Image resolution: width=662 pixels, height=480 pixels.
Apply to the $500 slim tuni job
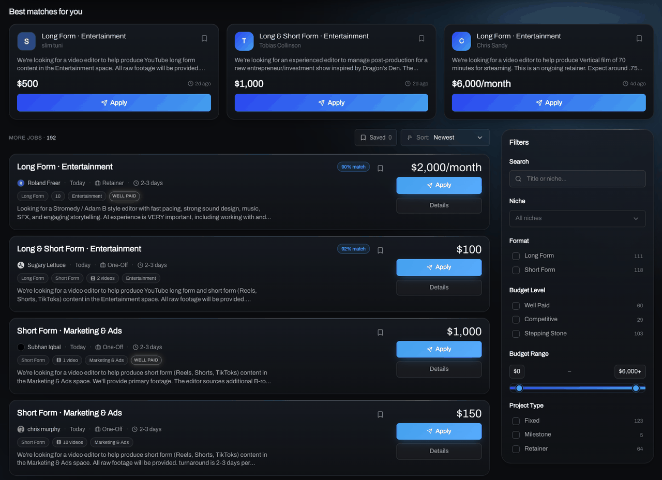click(114, 103)
